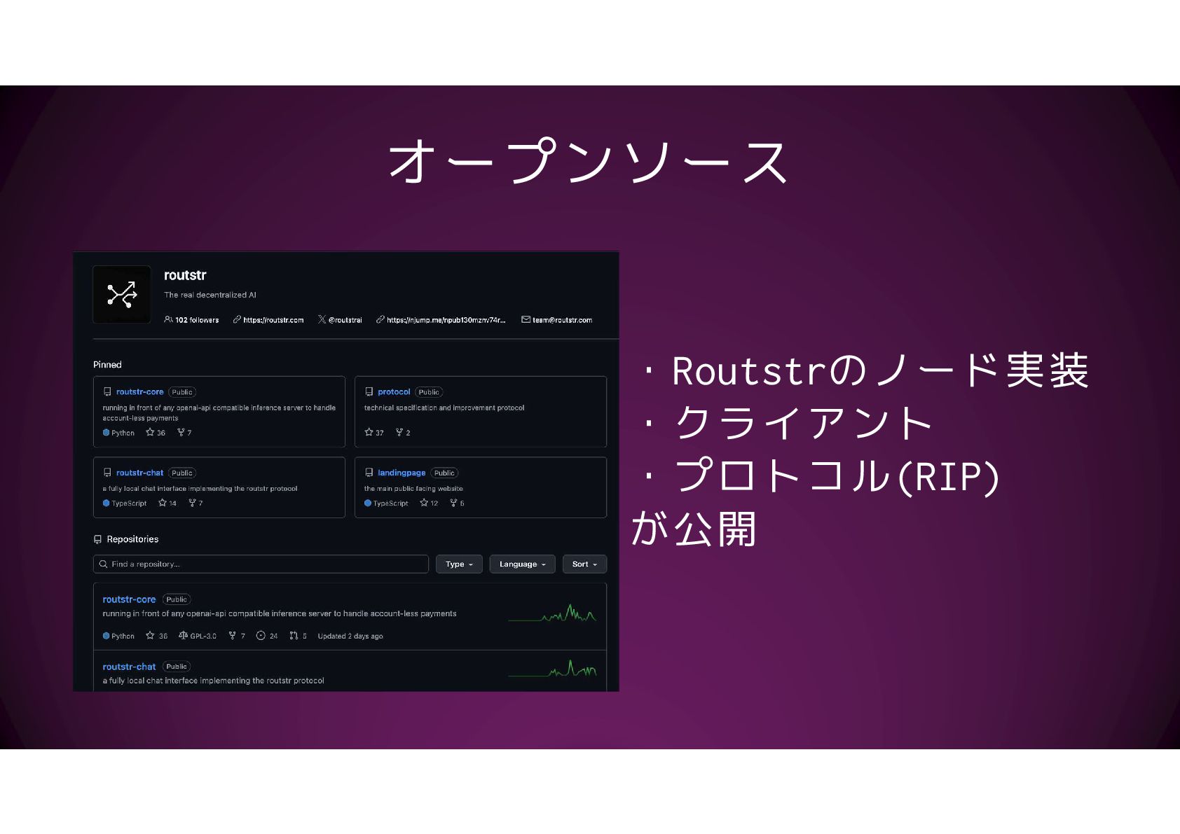Image resolution: width=1180 pixels, height=834 pixels.
Task: Click the magnifier icon in repository search
Action: (104, 564)
